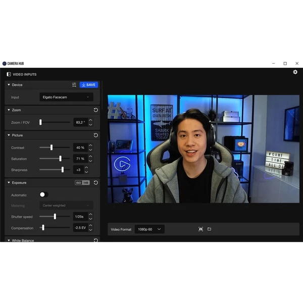
Task: Reset the White Balance section
Action: tap(96, 240)
